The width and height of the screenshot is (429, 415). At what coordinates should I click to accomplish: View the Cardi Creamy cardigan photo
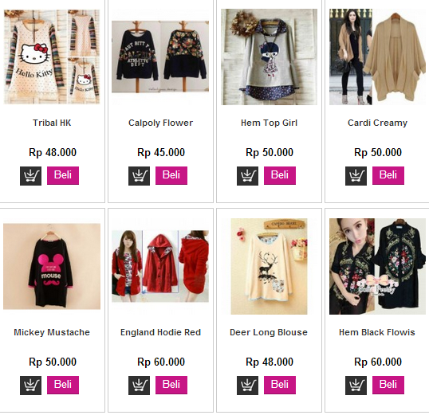click(377, 57)
